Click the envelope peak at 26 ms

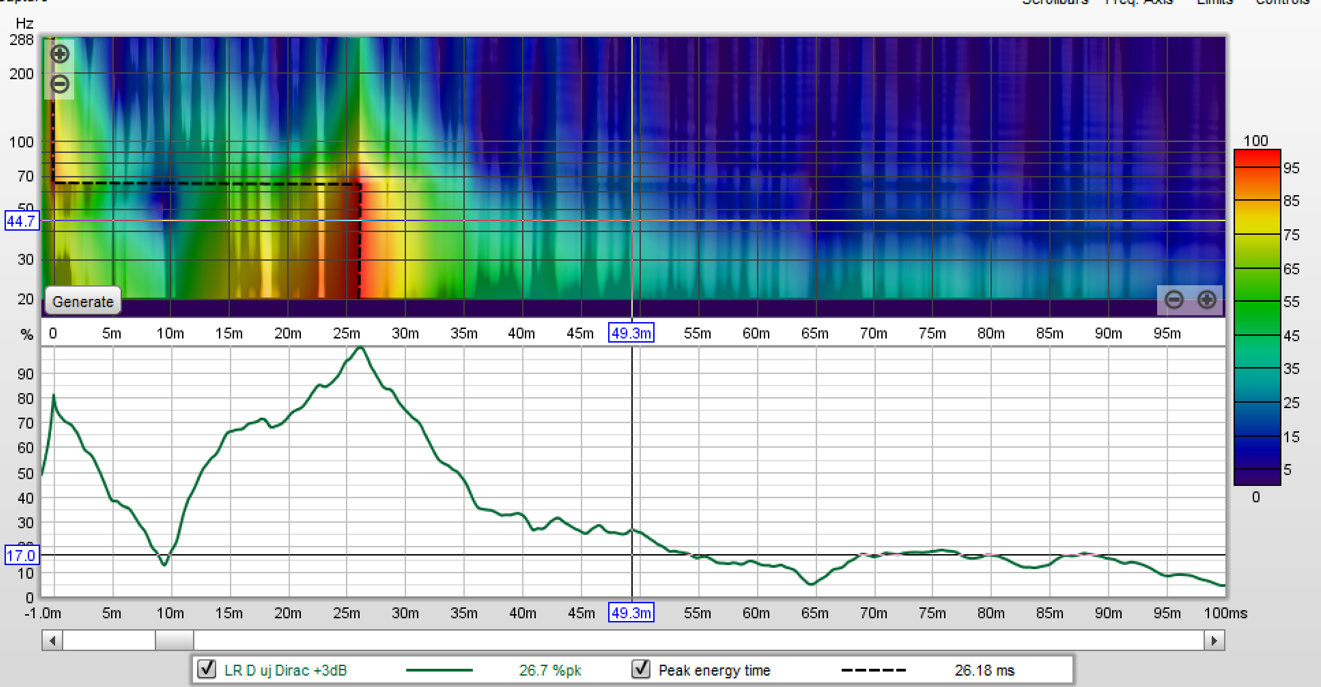pyautogui.click(x=361, y=349)
